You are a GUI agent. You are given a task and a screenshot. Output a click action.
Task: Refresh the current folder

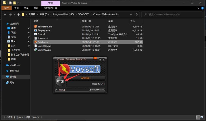(x=136, y=14)
